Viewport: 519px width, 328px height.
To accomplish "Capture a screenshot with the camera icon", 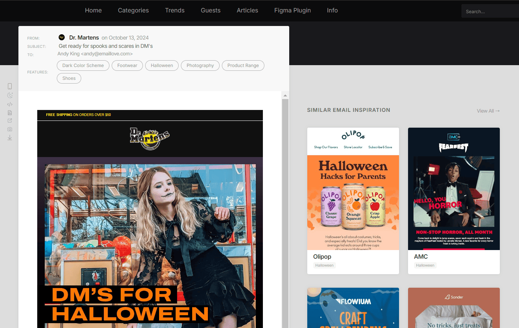I will (9, 129).
